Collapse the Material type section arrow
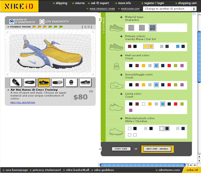Screen dimensions: 201x173 (121, 17)
